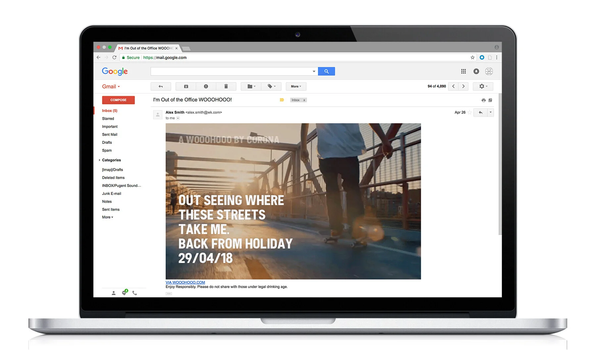This screenshot has height=358, width=596.
Task: Go to the newer conversation arrow
Action: [453, 87]
